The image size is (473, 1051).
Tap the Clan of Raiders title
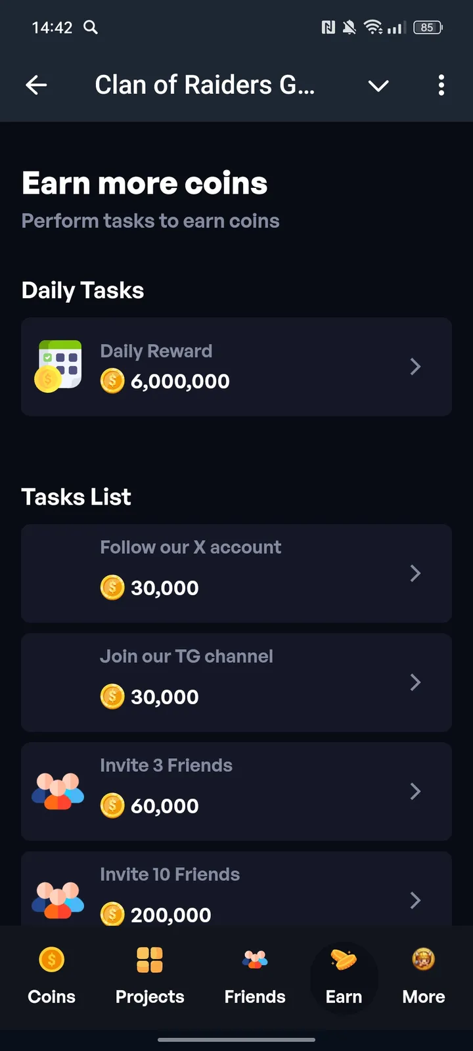205,85
